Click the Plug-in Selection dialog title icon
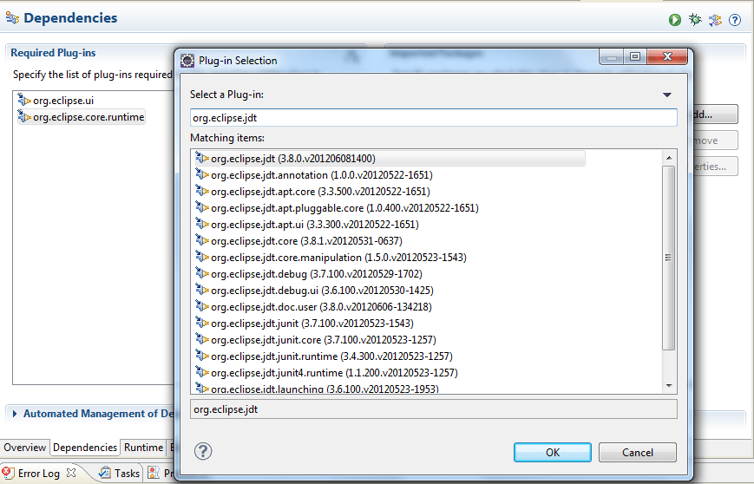Image resolution: width=754 pixels, height=484 pixels. coord(187,61)
